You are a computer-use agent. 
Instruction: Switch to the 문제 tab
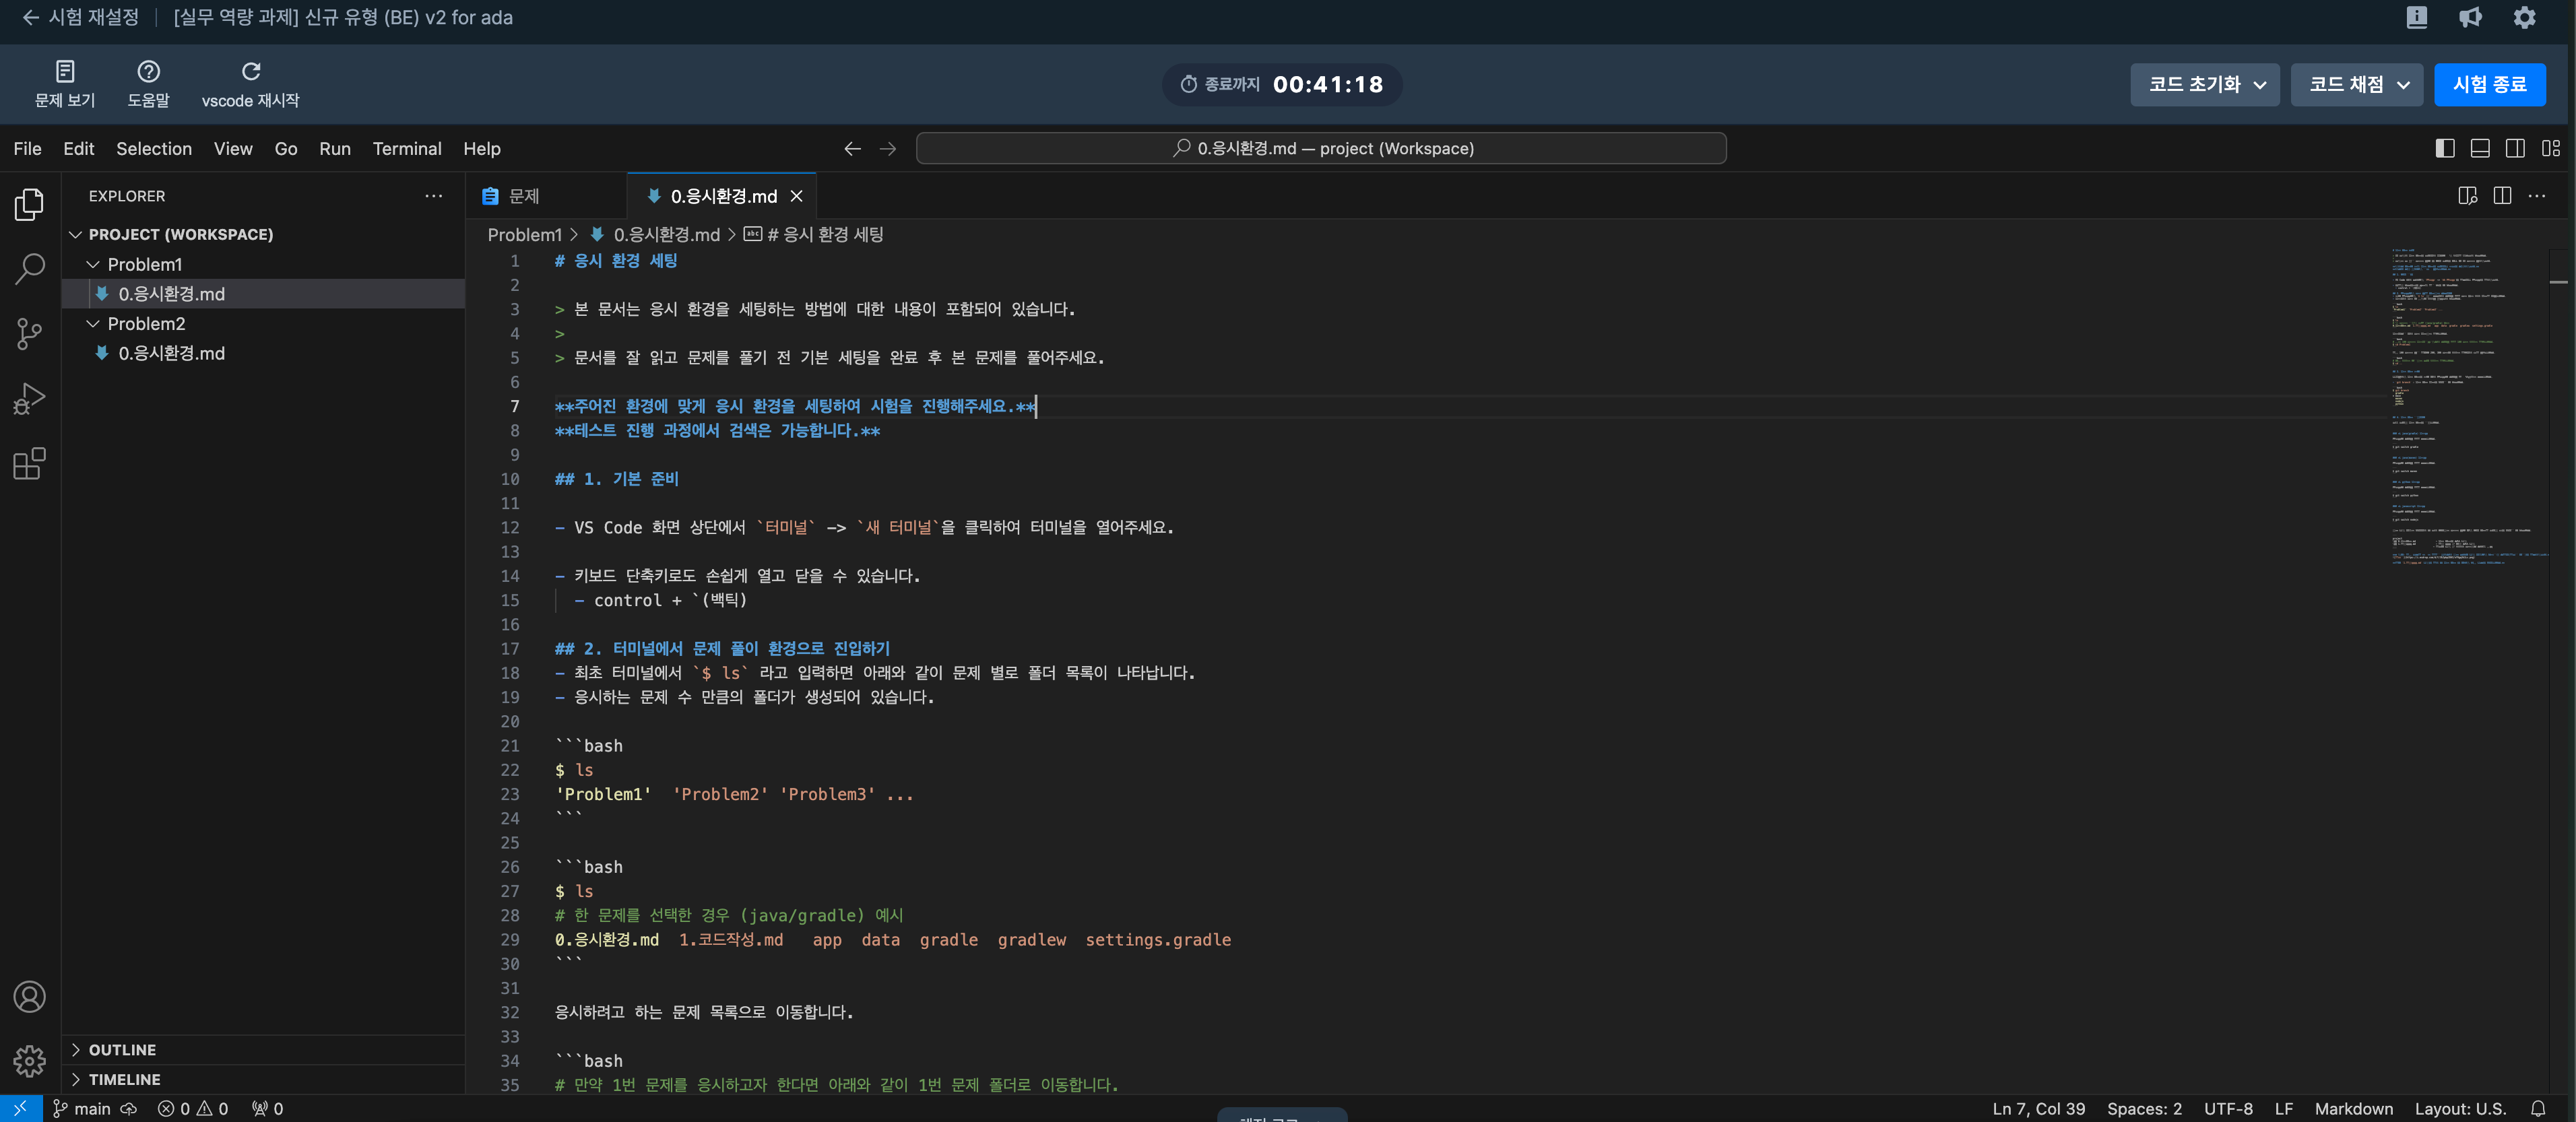(523, 196)
